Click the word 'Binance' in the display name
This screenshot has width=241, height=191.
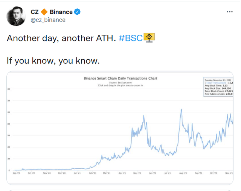(61, 12)
